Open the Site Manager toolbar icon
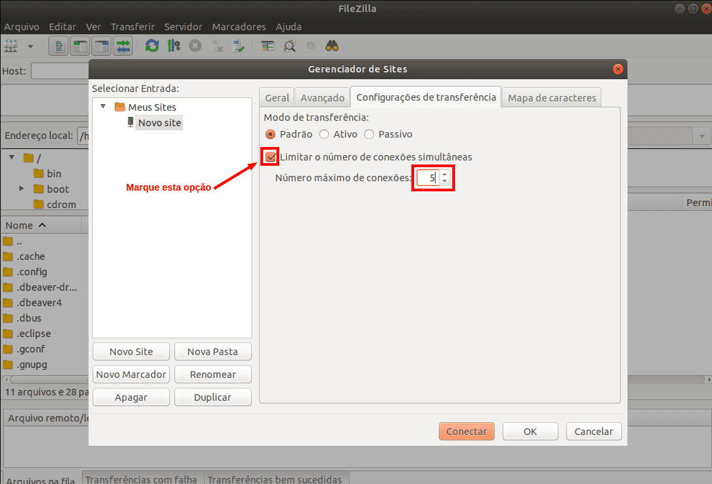Screen dimensions: 712x484 click(x=11, y=46)
